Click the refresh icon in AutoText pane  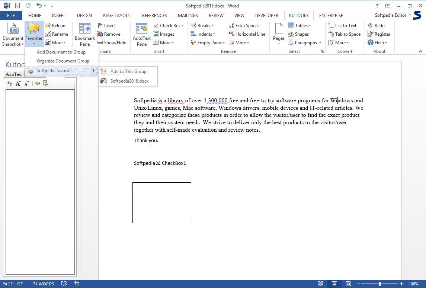(10, 83)
